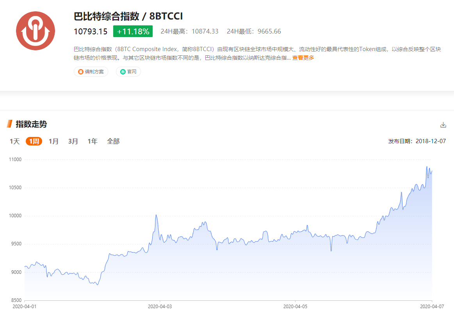Click the 10500 y-axis label
Viewport: 454px width, 314px height.
(x=15, y=188)
